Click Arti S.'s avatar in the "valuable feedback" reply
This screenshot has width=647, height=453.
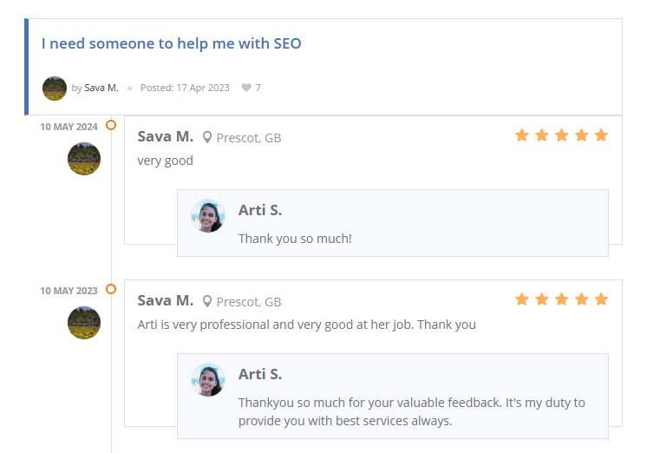[208, 380]
